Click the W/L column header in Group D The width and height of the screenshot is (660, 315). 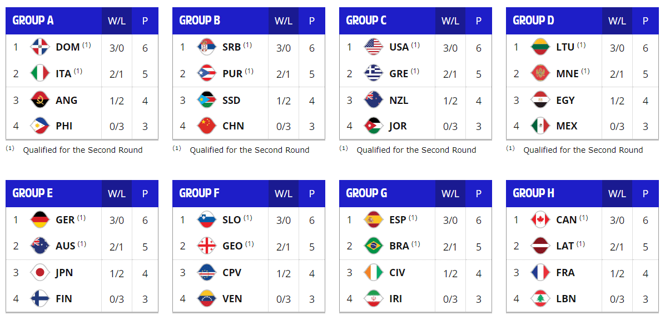(617, 21)
